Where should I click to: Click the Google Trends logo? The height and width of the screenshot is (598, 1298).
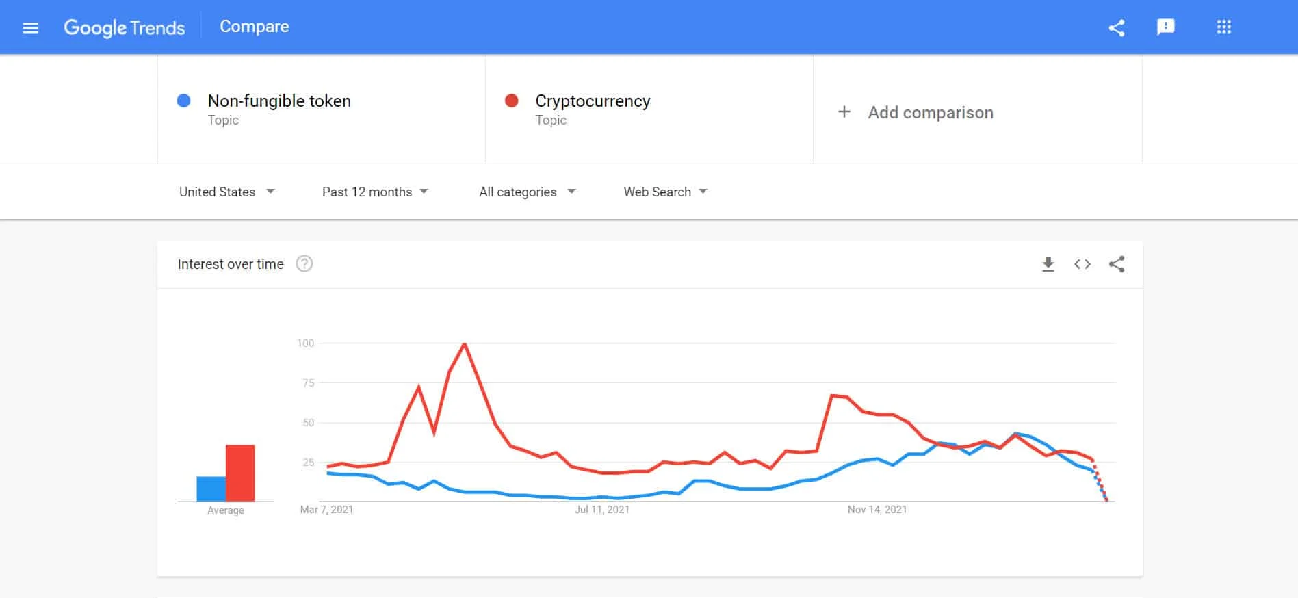[125, 27]
